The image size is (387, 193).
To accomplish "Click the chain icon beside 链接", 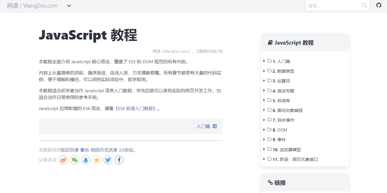I will [x=270, y=183].
